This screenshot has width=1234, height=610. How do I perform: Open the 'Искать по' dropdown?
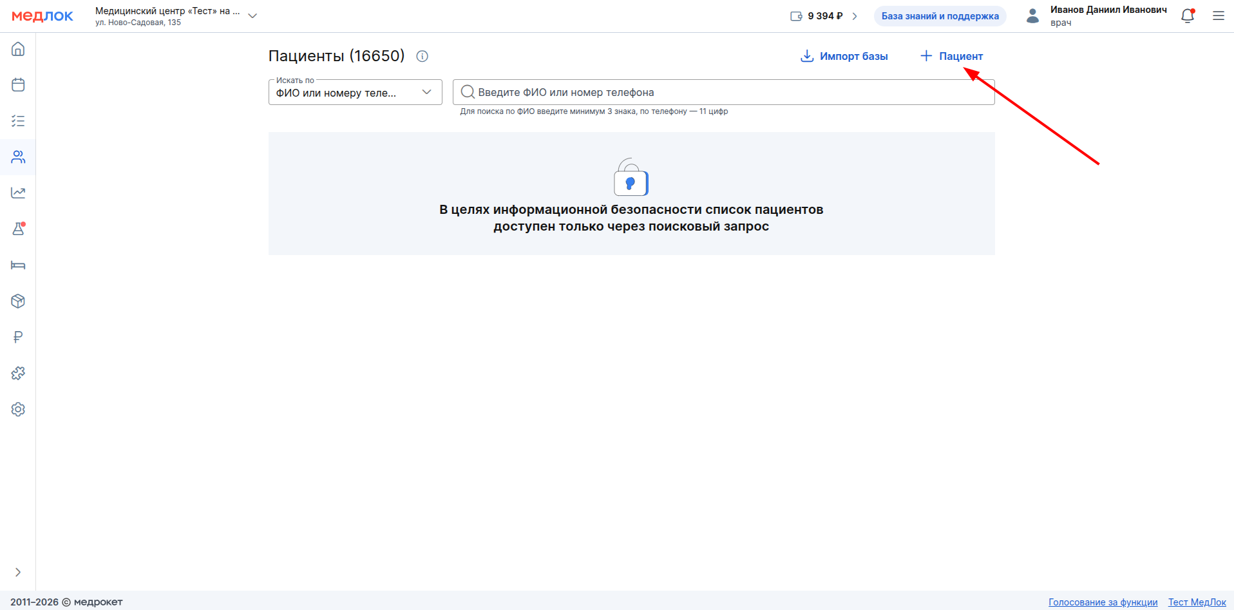pyautogui.click(x=355, y=92)
